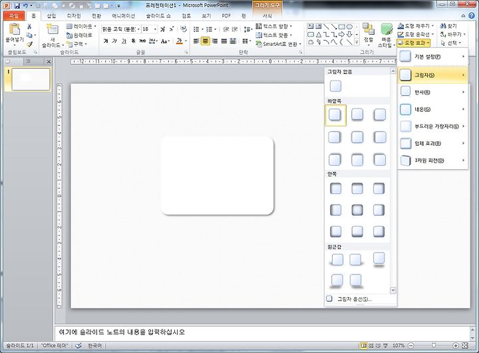Open the 반사(R) reflection submenu
This screenshot has width=479, height=353.
(x=432, y=92)
